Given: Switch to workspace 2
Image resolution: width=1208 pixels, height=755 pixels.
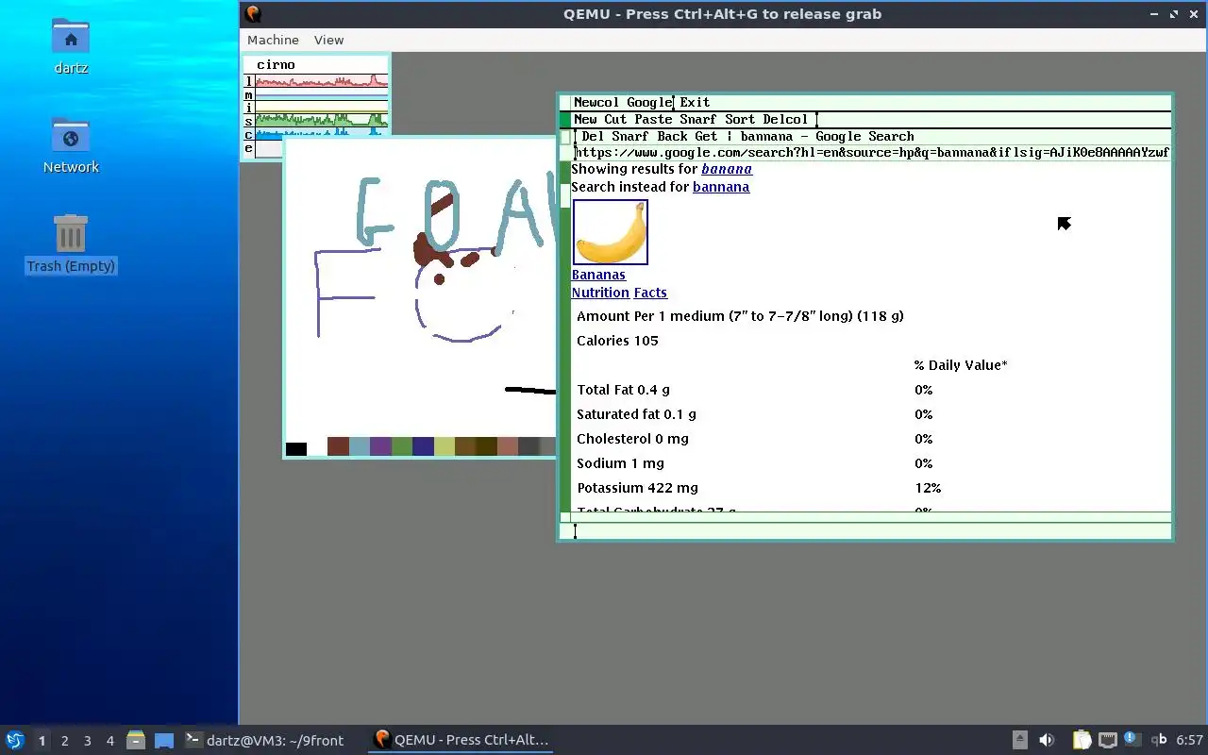Looking at the screenshot, I should 64,741.
